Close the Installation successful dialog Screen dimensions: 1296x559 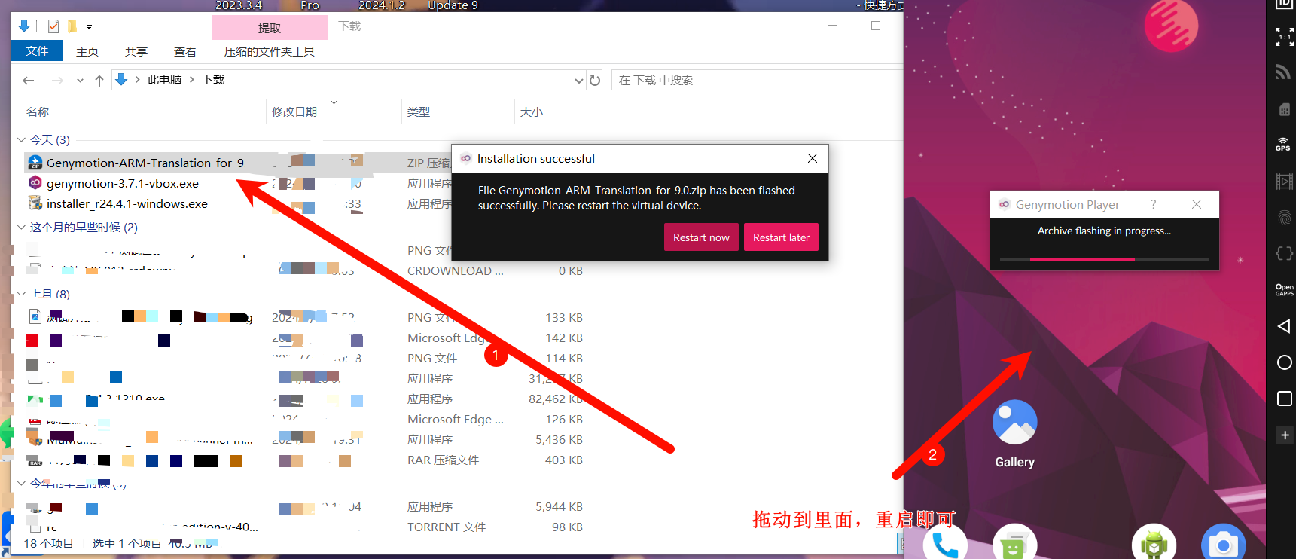tap(813, 158)
